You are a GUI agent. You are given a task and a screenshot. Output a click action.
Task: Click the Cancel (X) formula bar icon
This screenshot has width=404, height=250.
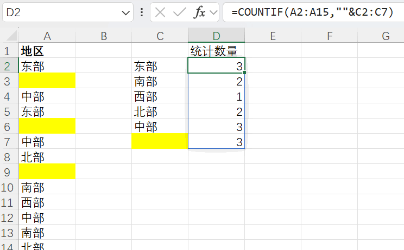pyautogui.click(x=160, y=12)
